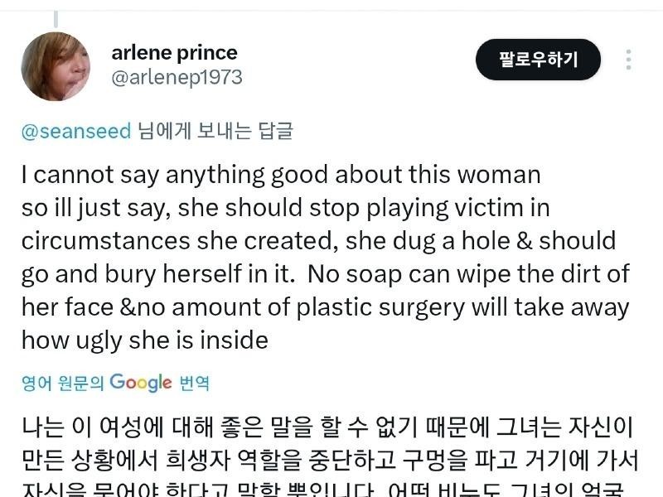The width and height of the screenshot is (663, 497).
Task: Click the line 'go and bury herself'
Action: coord(325,274)
